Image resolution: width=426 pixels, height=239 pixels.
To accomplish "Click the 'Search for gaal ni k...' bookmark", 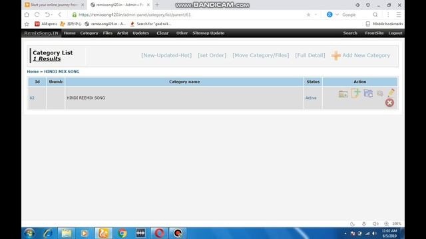I will 151,24.
